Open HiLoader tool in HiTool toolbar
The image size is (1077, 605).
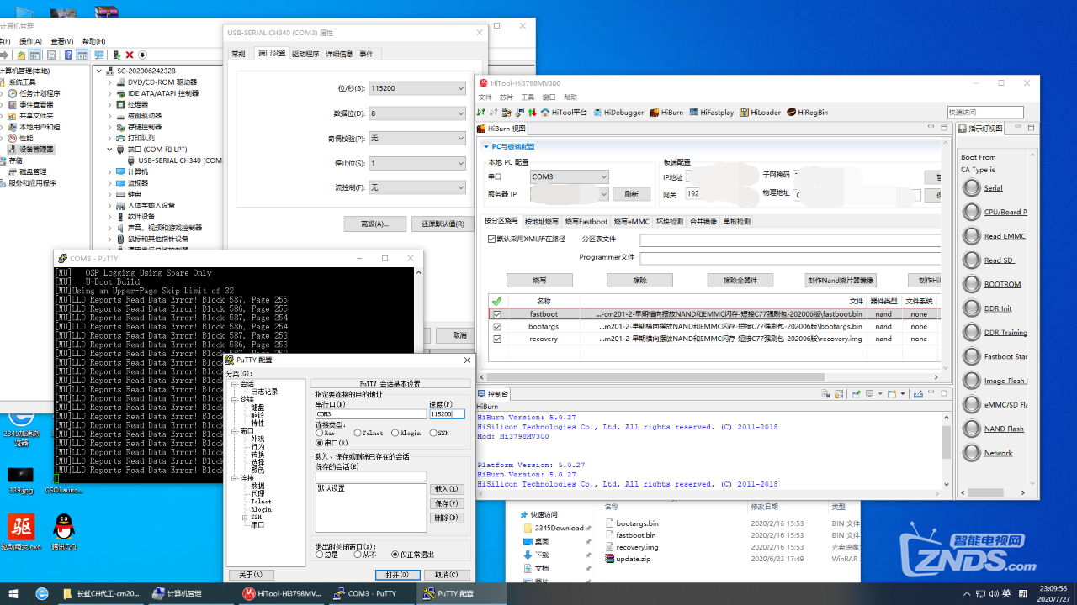(760, 112)
